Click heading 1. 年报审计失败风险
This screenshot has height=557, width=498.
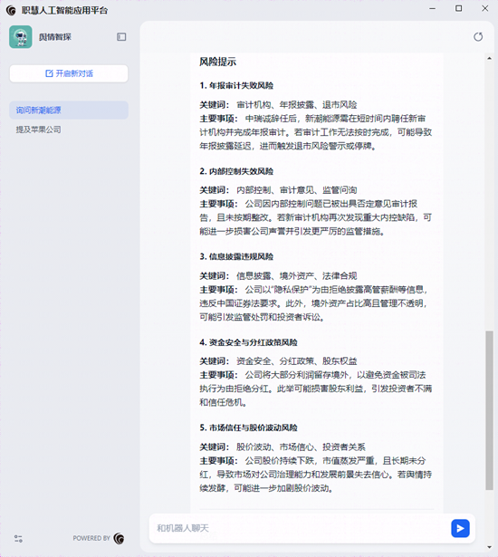click(x=236, y=86)
